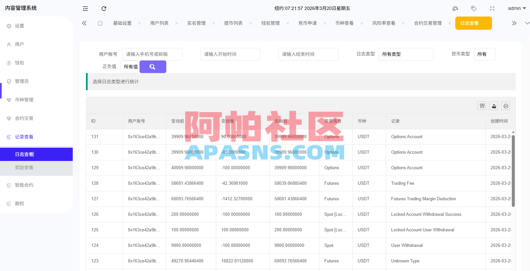
Task: Click the tag icon in the header
Action: 474,9
